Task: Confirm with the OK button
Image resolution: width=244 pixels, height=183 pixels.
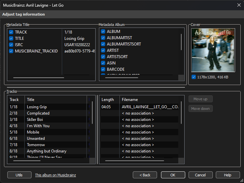Action: 173,175
